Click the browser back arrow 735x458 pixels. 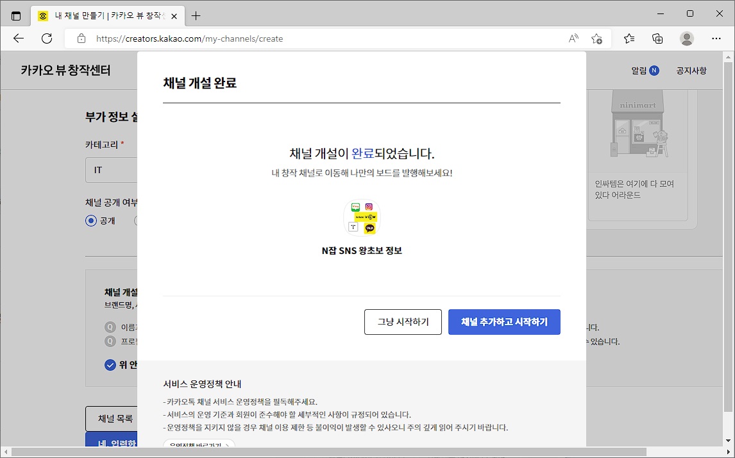[19, 38]
